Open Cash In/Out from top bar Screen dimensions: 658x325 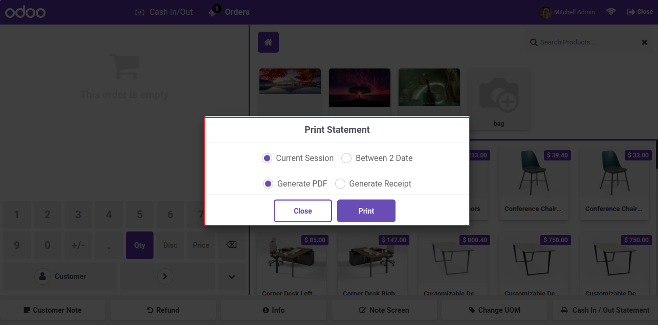click(x=164, y=12)
